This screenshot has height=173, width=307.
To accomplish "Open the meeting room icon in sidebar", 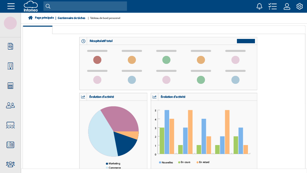I will click(10, 125).
